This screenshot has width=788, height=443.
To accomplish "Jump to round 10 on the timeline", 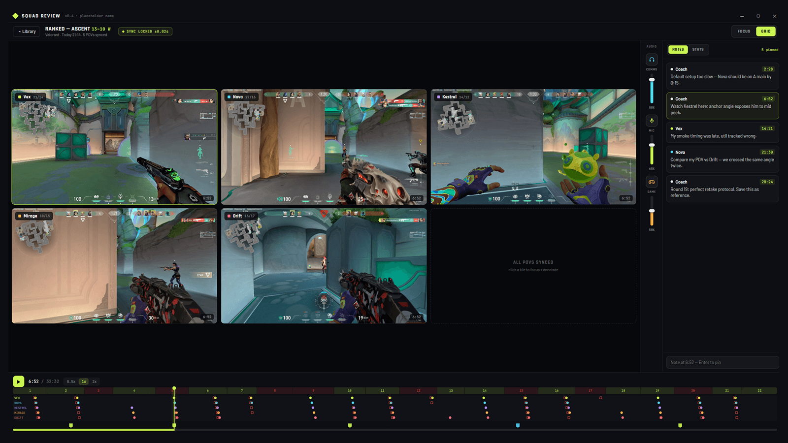I will pos(349,390).
